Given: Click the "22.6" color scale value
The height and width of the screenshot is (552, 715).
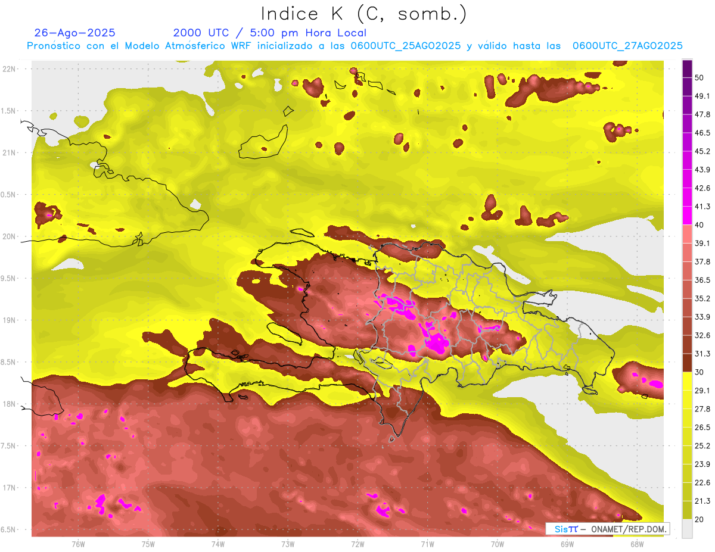Looking at the screenshot, I should [x=702, y=483].
